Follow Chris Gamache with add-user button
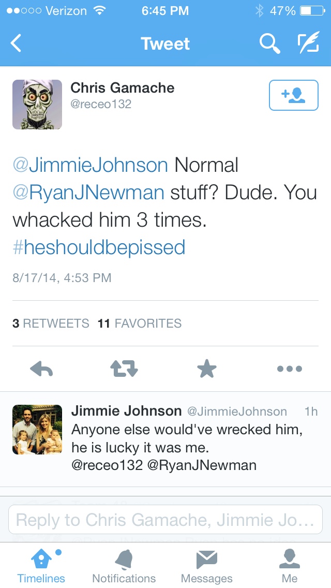The height and width of the screenshot is (588, 331). point(292,95)
